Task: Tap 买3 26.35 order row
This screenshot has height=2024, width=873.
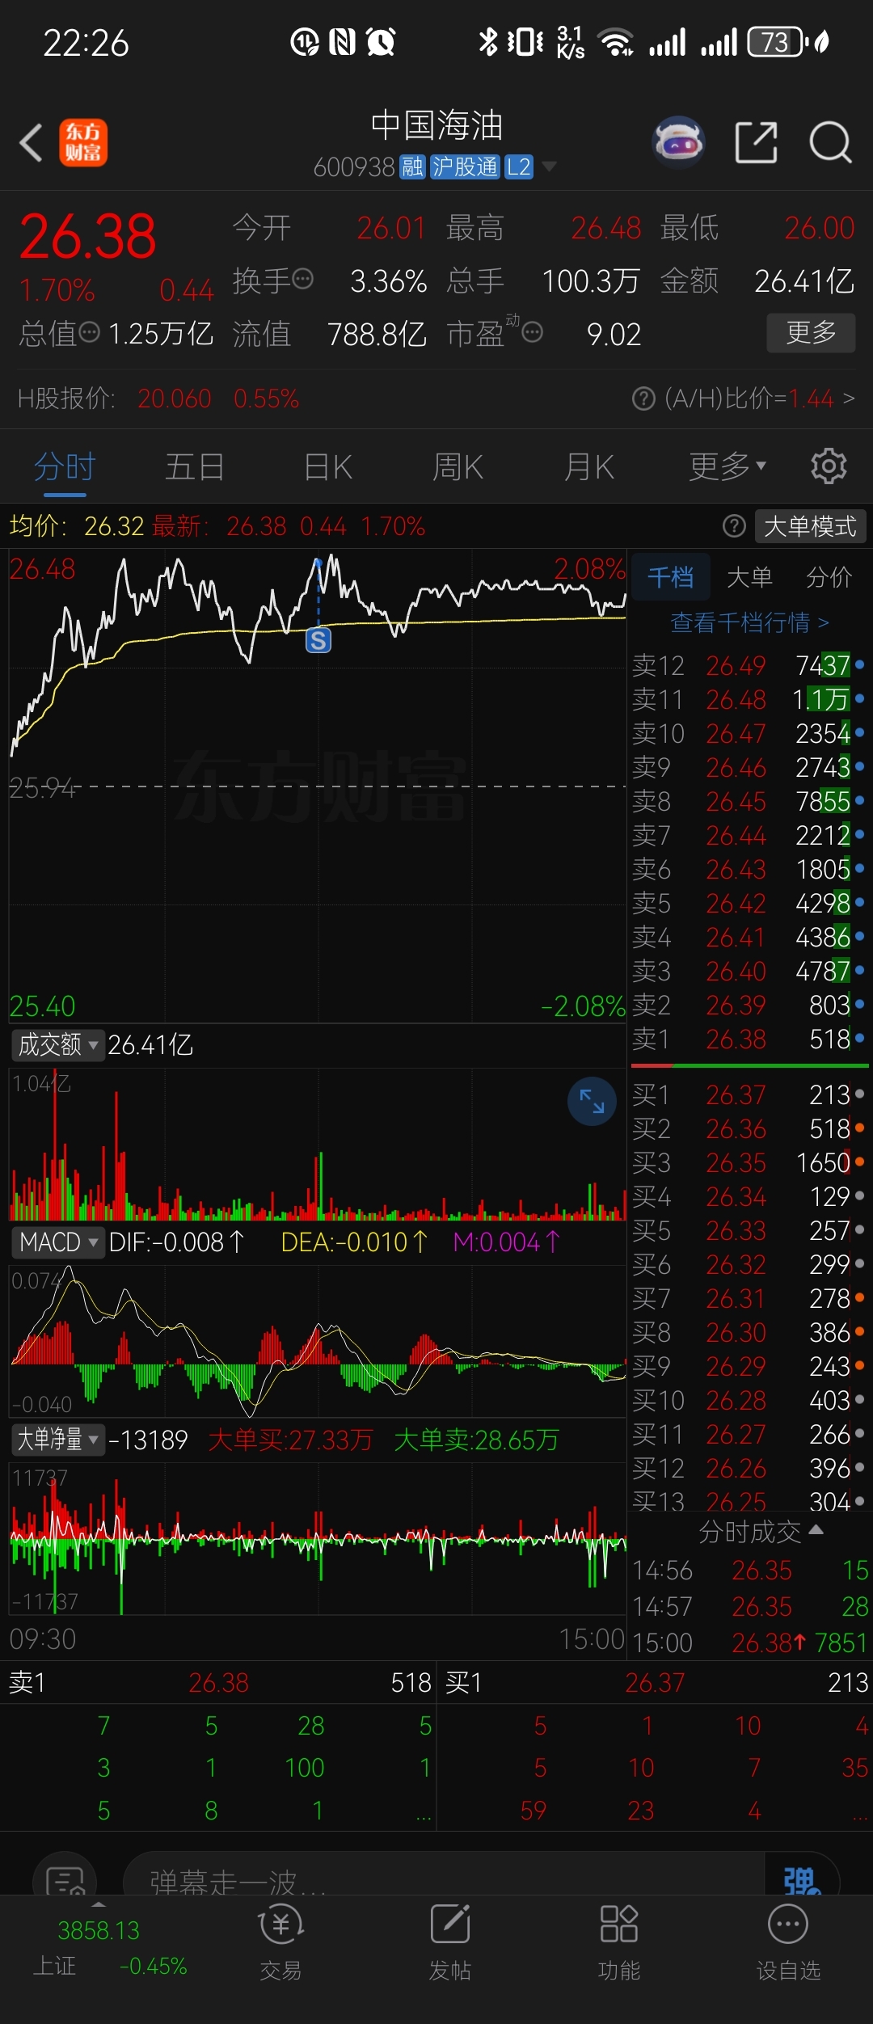Action: [x=749, y=1163]
